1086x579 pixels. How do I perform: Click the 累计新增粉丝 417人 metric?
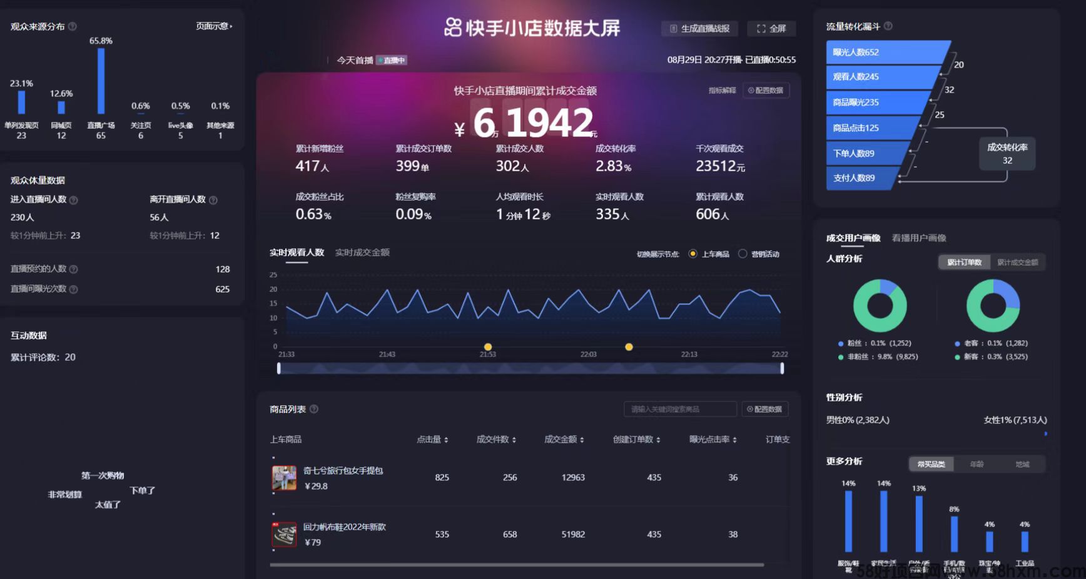(320, 159)
